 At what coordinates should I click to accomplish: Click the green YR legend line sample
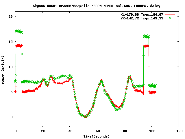coord(170,18)
